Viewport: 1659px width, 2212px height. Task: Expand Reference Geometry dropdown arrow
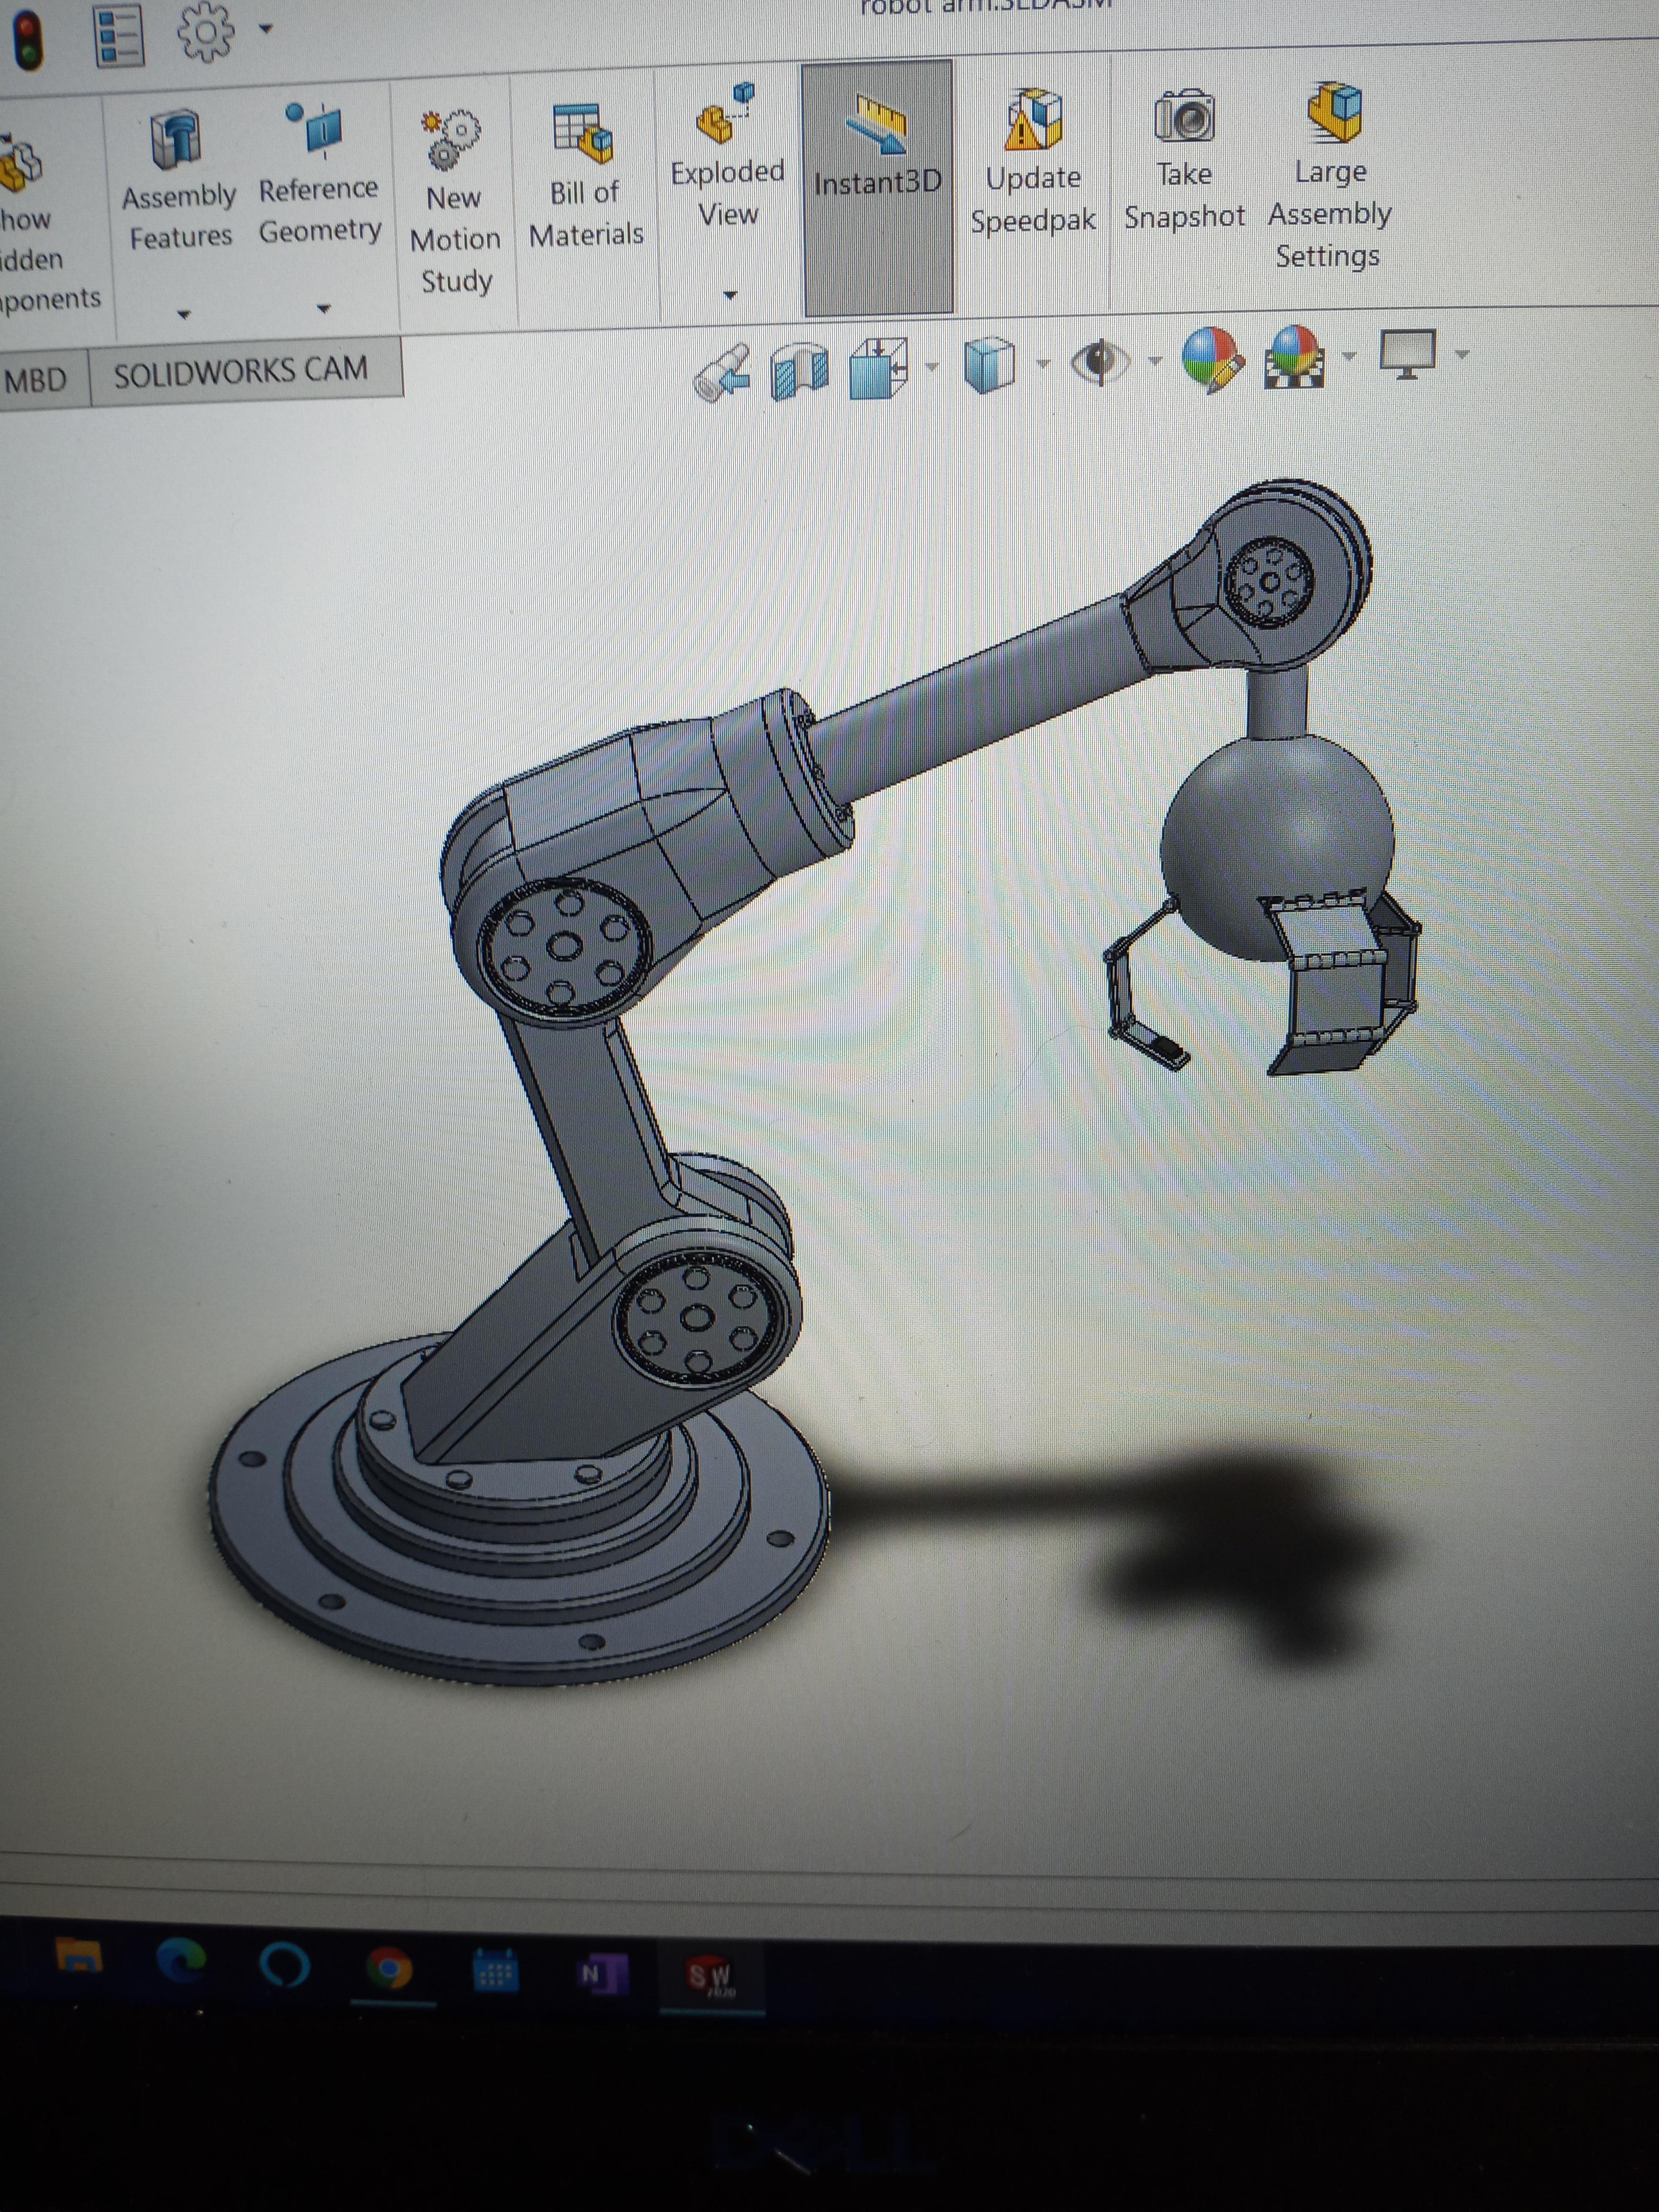323,309
